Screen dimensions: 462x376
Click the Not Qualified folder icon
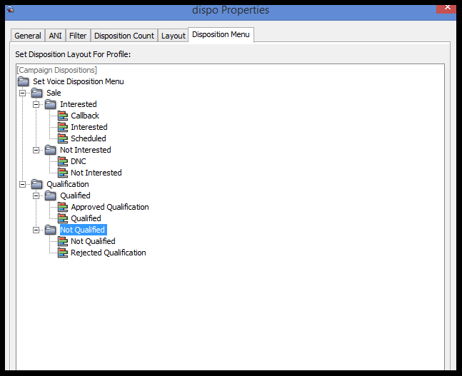[51, 230]
